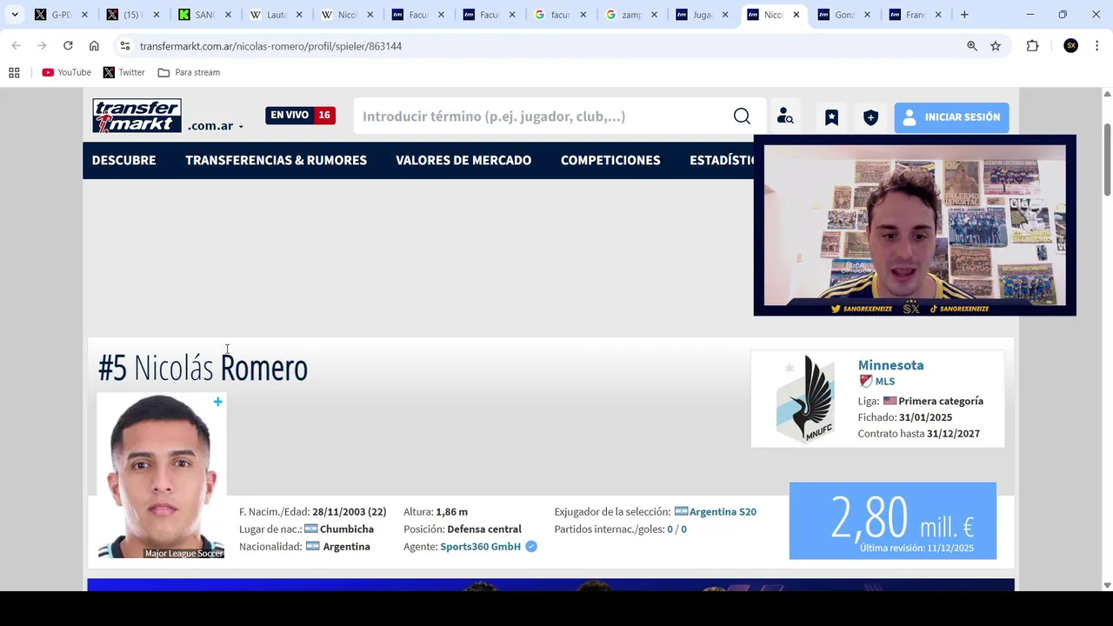Click the international matches 0 link
Screen dimensions: 1113x626
point(670,529)
